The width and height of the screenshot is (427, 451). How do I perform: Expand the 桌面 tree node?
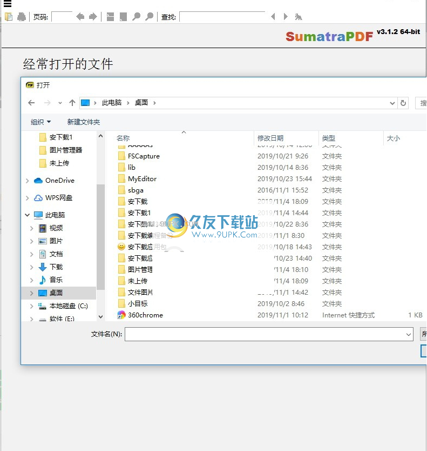pyautogui.click(x=32, y=293)
